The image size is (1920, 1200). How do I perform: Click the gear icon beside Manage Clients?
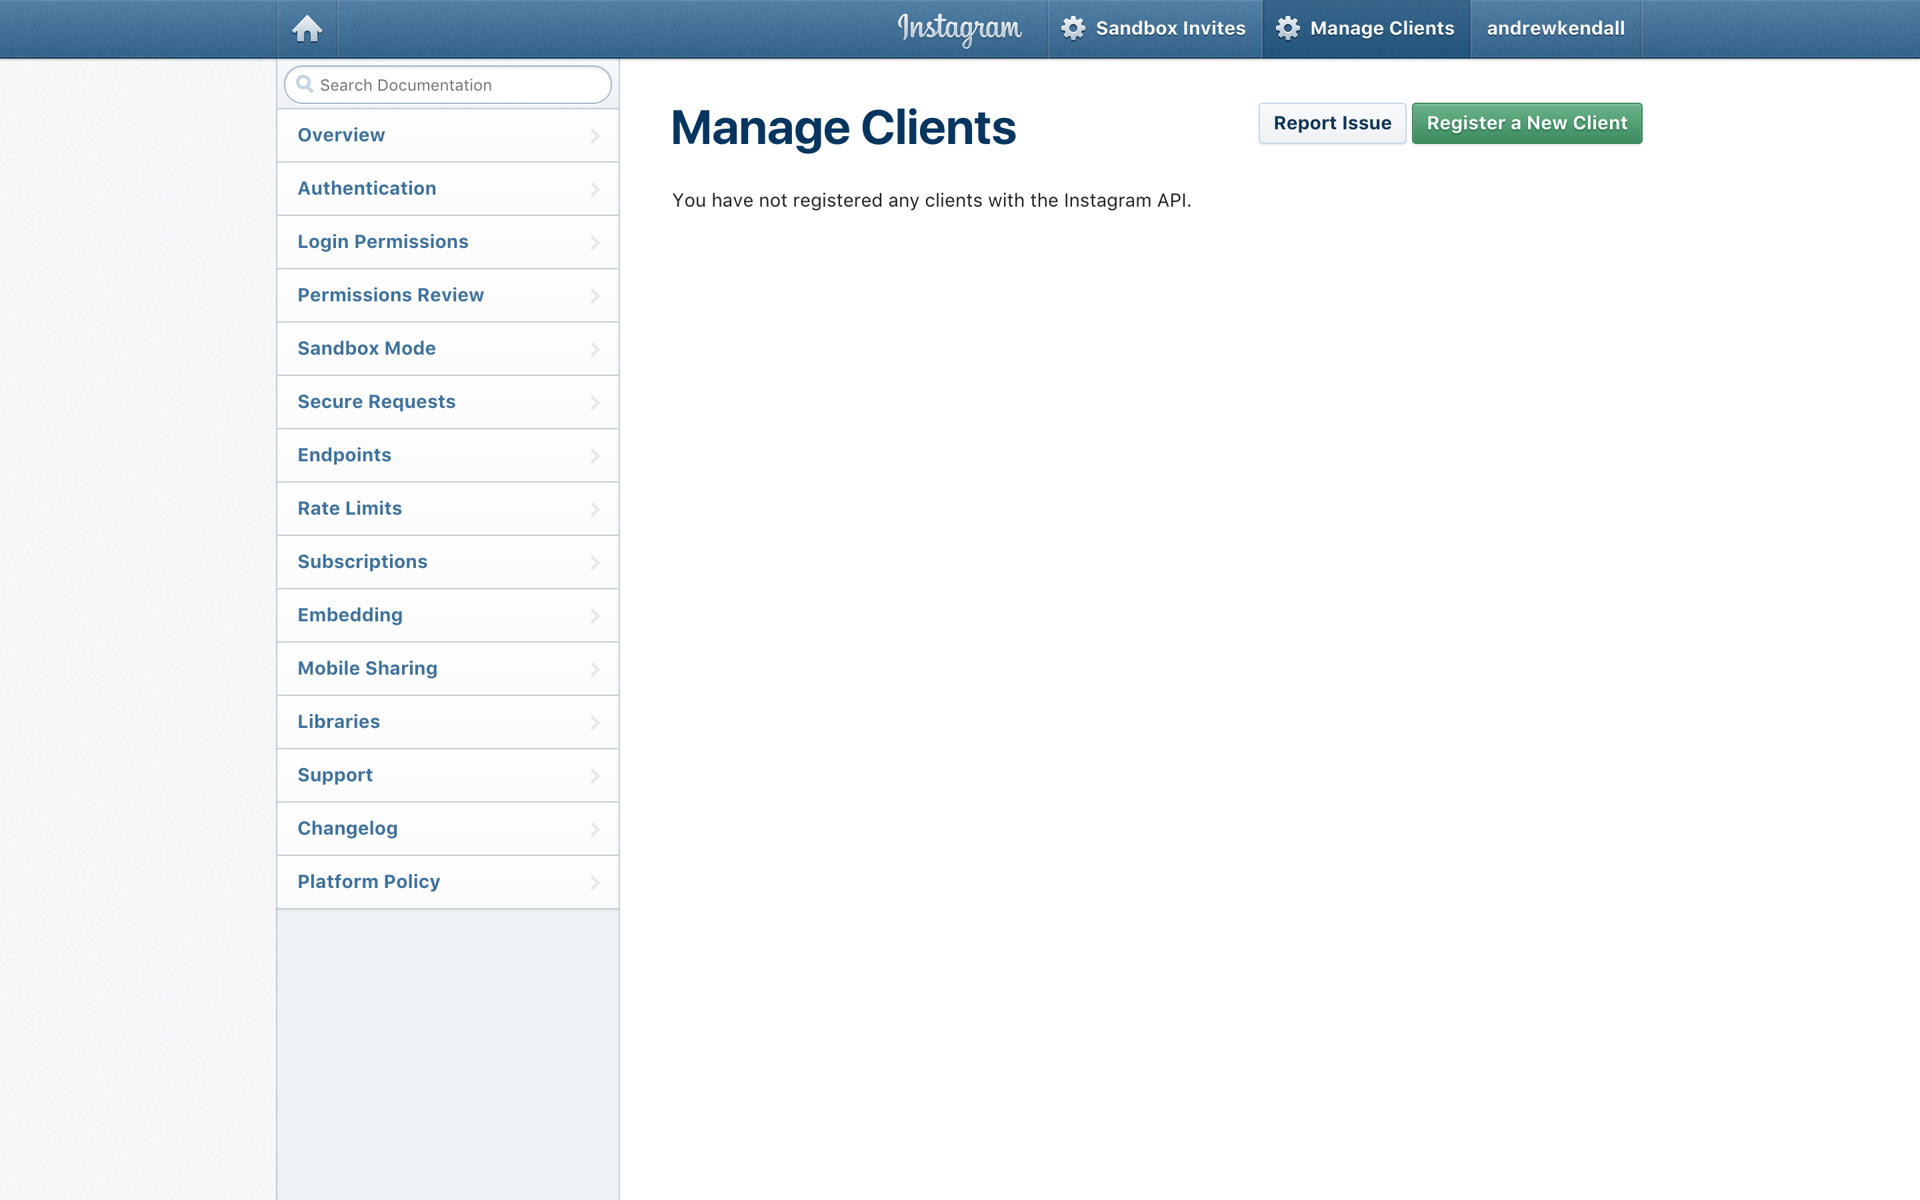pos(1287,29)
